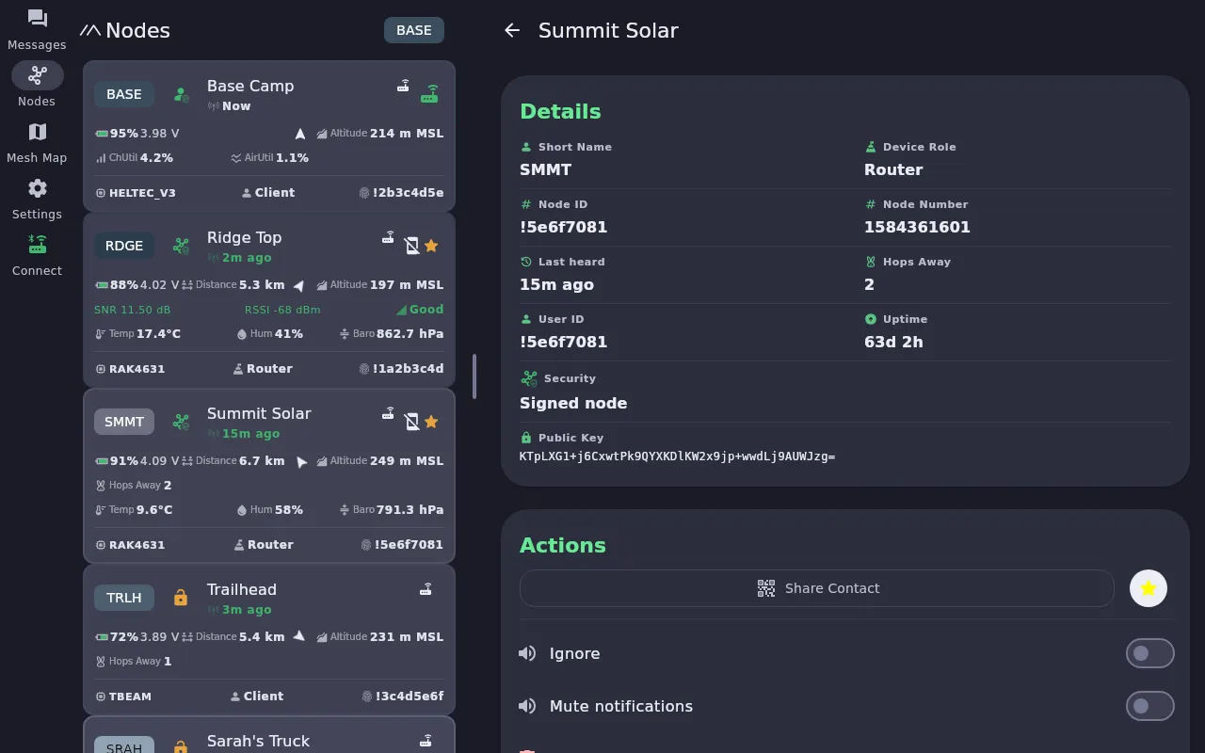The width and height of the screenshot is (1205, 753).
Task: Click the white router icon on Base Camp card
Action: click(x=403, y=86)
